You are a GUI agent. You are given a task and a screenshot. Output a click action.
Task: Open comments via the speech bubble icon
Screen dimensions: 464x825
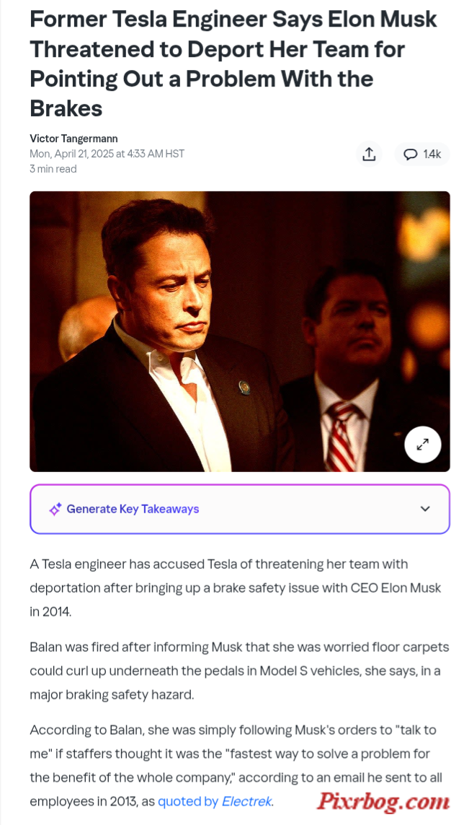pos(410,154)
